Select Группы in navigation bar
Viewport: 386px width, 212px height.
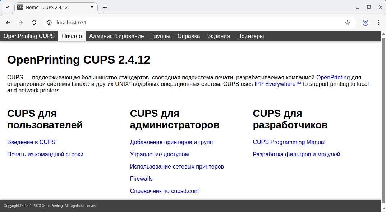click(x=161, y=36)
